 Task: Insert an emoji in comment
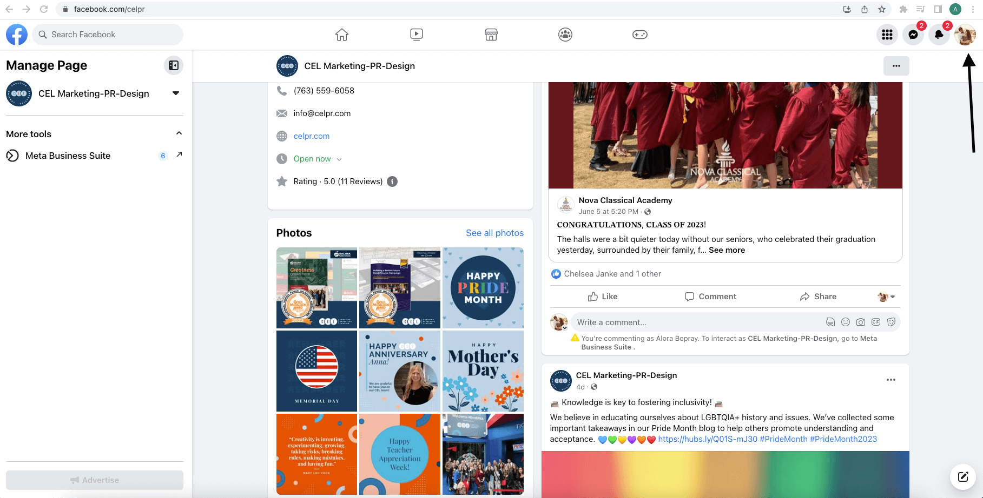846,322
